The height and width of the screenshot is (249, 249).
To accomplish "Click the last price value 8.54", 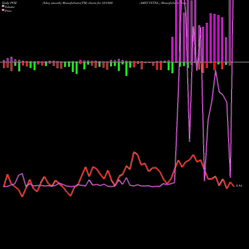I will [x=239, y=186].
